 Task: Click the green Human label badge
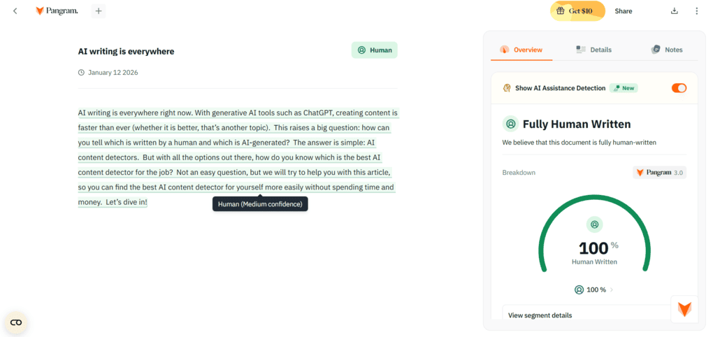click(374, 50)
